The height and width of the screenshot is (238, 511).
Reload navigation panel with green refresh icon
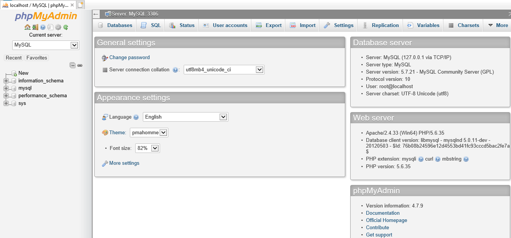[66, 27]
